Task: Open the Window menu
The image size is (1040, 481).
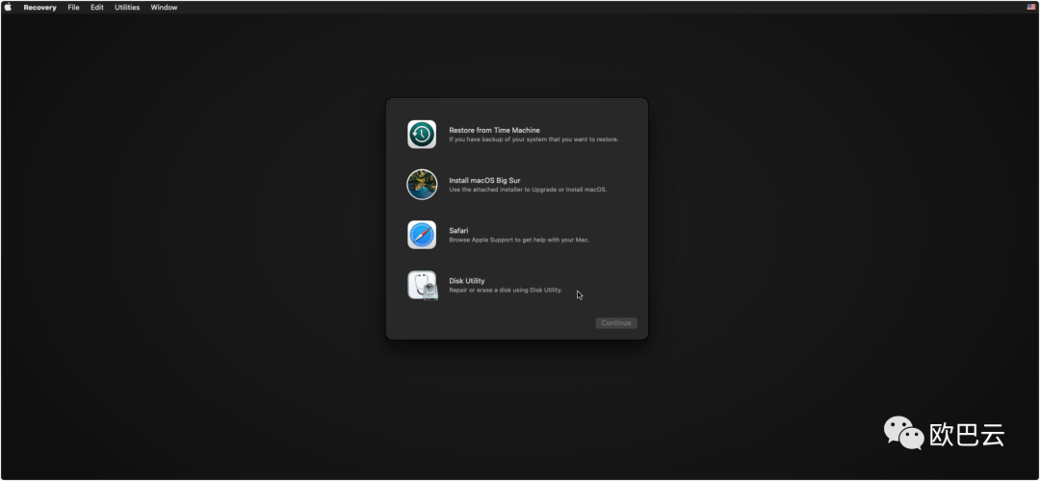Action: (x=164, y=8)
